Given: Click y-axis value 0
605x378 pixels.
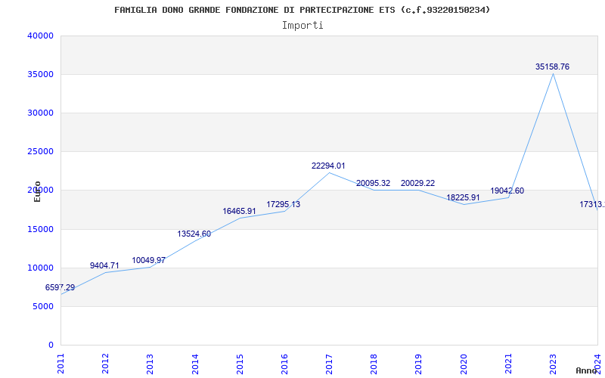Looking at the screenshot, I should [x=51, y=345].
